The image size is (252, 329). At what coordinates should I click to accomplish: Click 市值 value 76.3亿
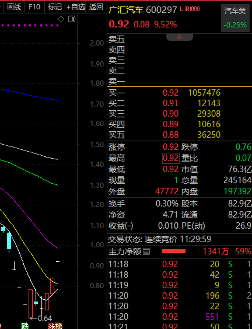pyautogui.click(x=240, y=169)
